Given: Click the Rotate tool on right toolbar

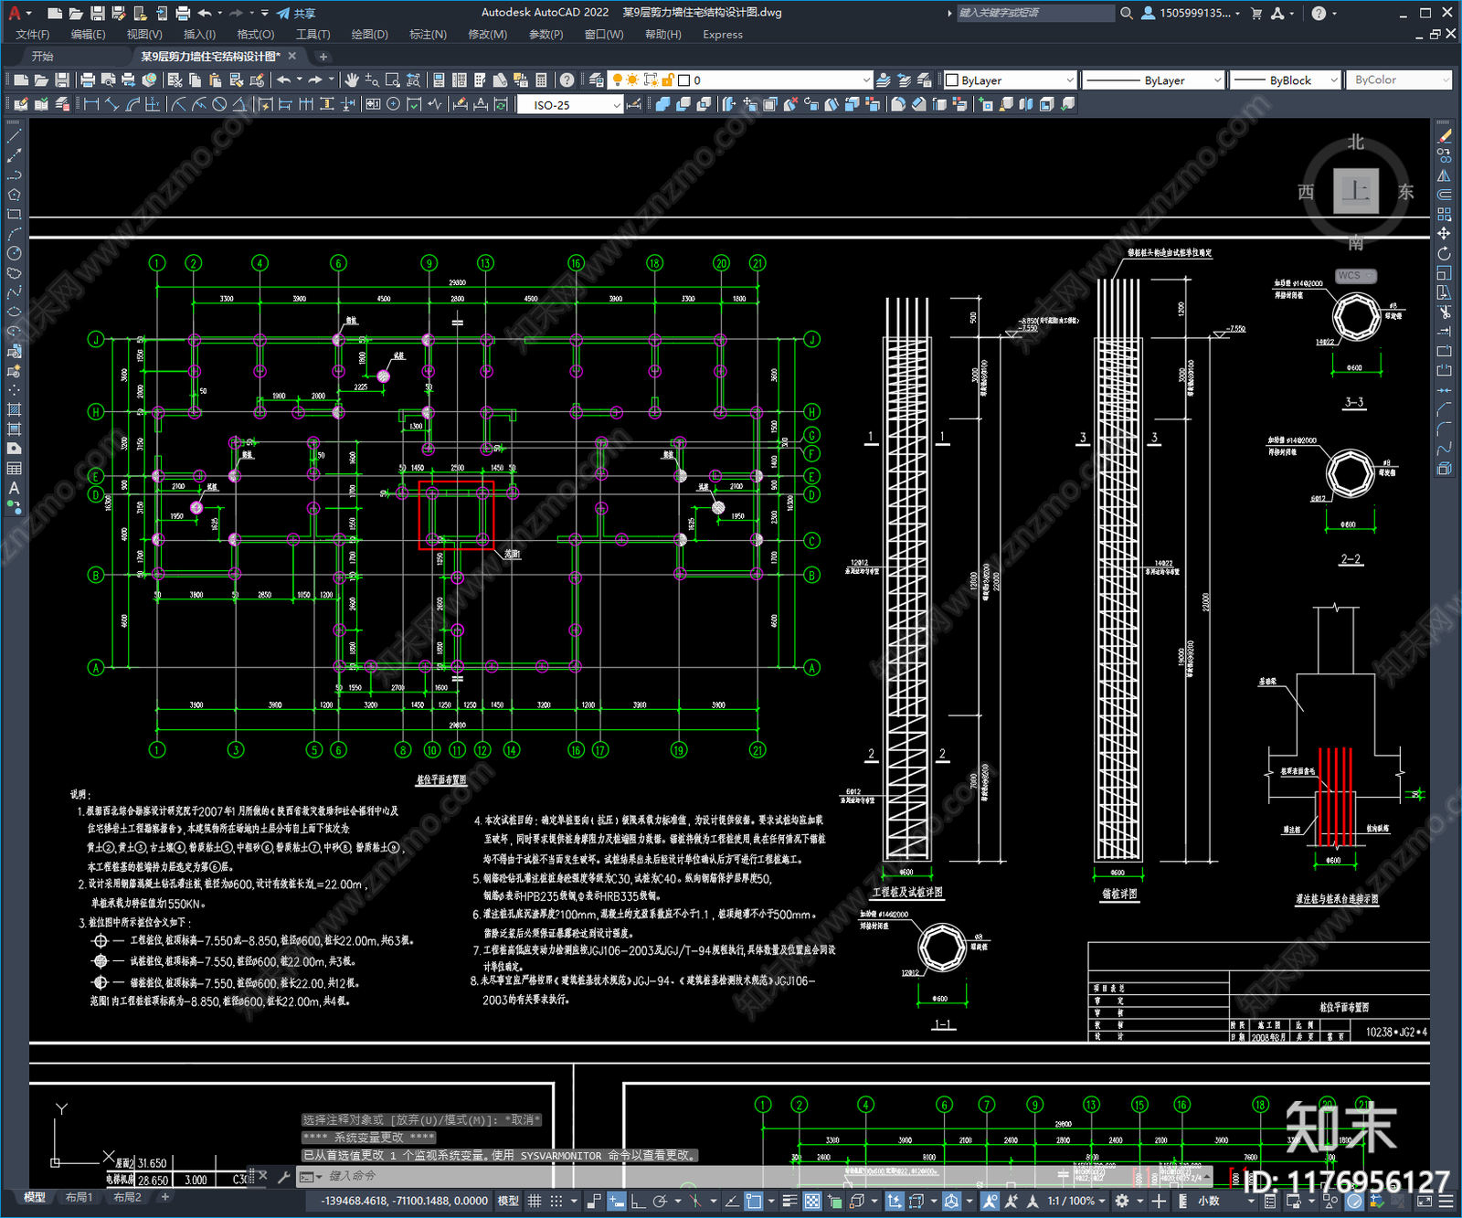Looking at the screenshot, I should click(1444, 253).
